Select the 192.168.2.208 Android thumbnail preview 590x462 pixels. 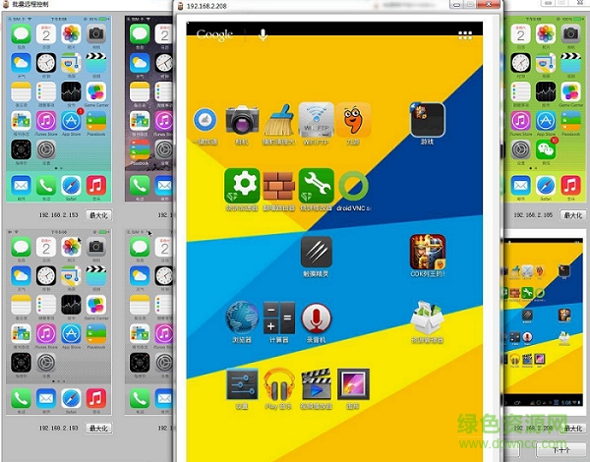pyautogui.click(x=545, y=322)
